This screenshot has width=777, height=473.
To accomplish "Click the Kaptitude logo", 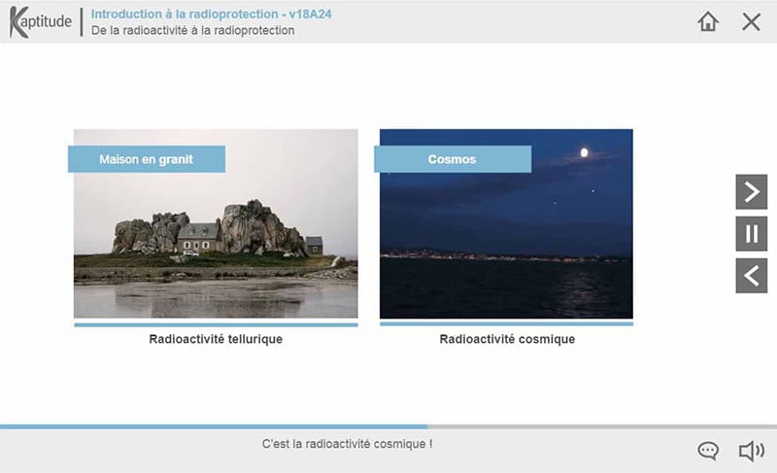I will point(40,21).
